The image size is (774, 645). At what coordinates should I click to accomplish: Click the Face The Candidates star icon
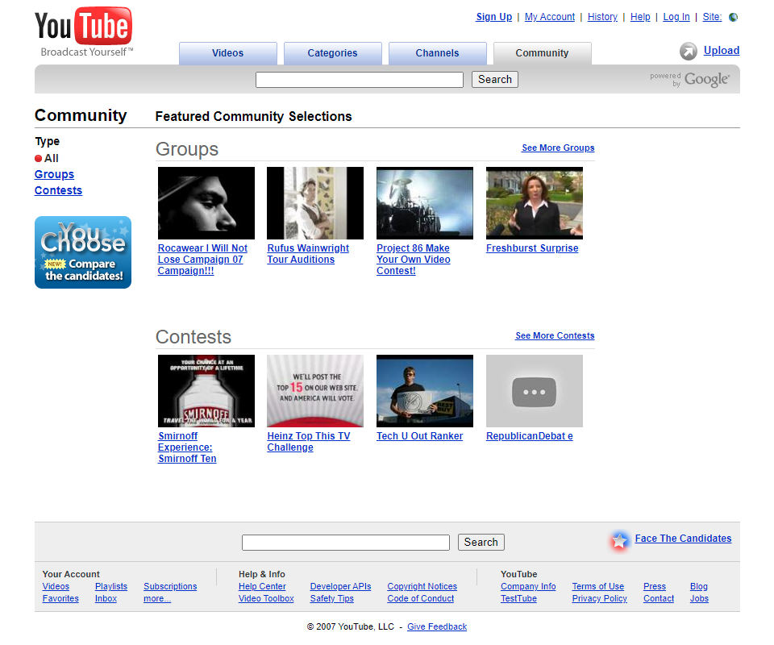coord(619,541)
